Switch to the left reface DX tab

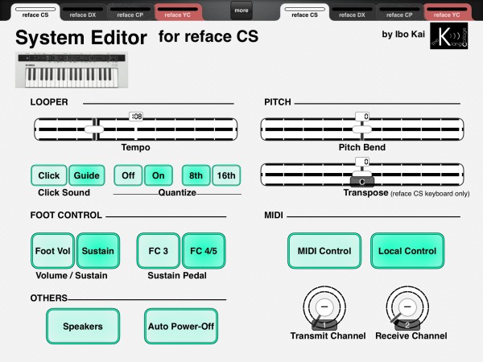coord(83,12)
